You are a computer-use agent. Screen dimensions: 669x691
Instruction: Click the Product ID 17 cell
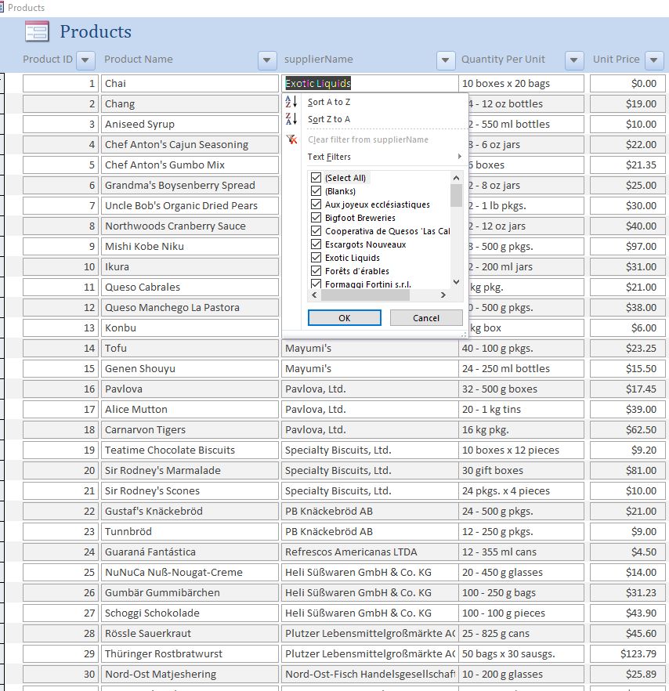pos(61,409)
